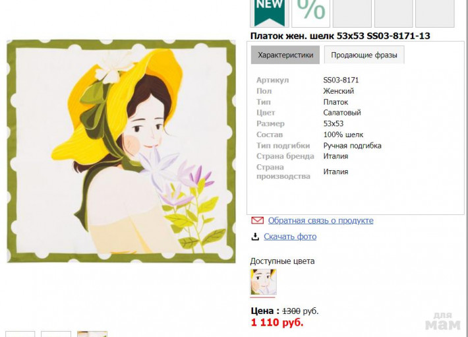Screen dimensions: 468x337
Task: Select the first empty badge placeholder box
Action: click(x=352, y=13)
